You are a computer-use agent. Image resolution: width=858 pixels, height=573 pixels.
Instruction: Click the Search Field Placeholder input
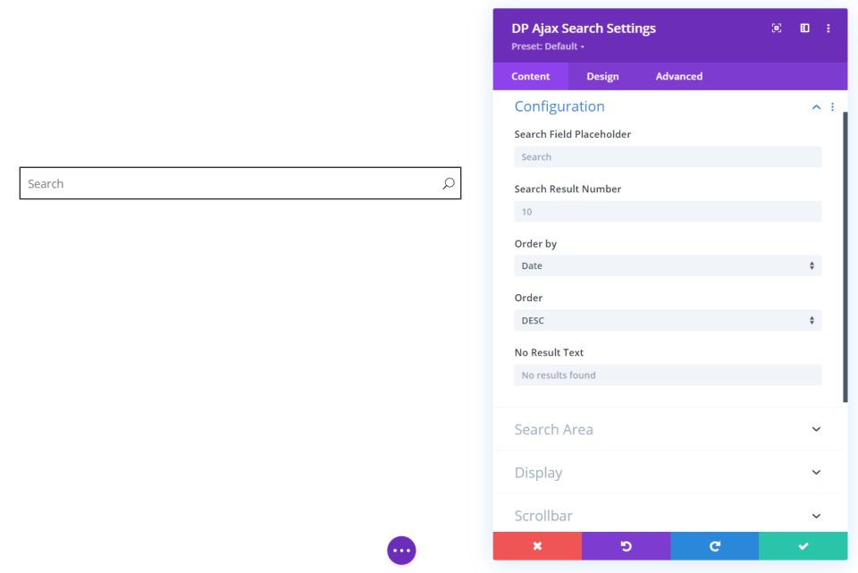pos(668,157)
